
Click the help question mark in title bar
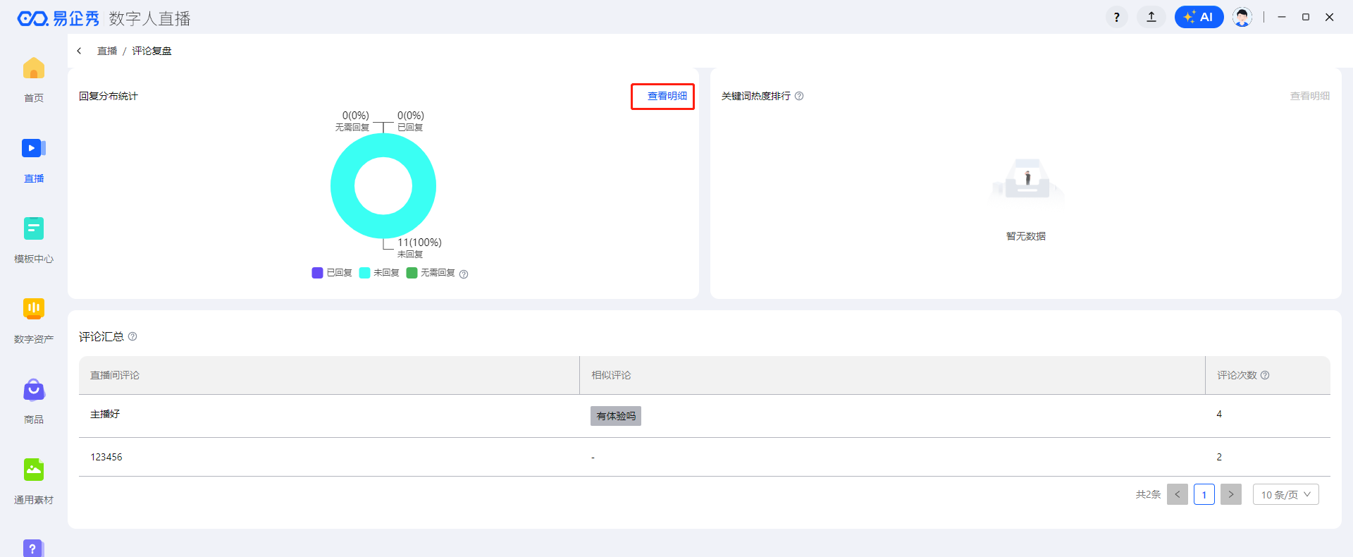coord(1117,17)
